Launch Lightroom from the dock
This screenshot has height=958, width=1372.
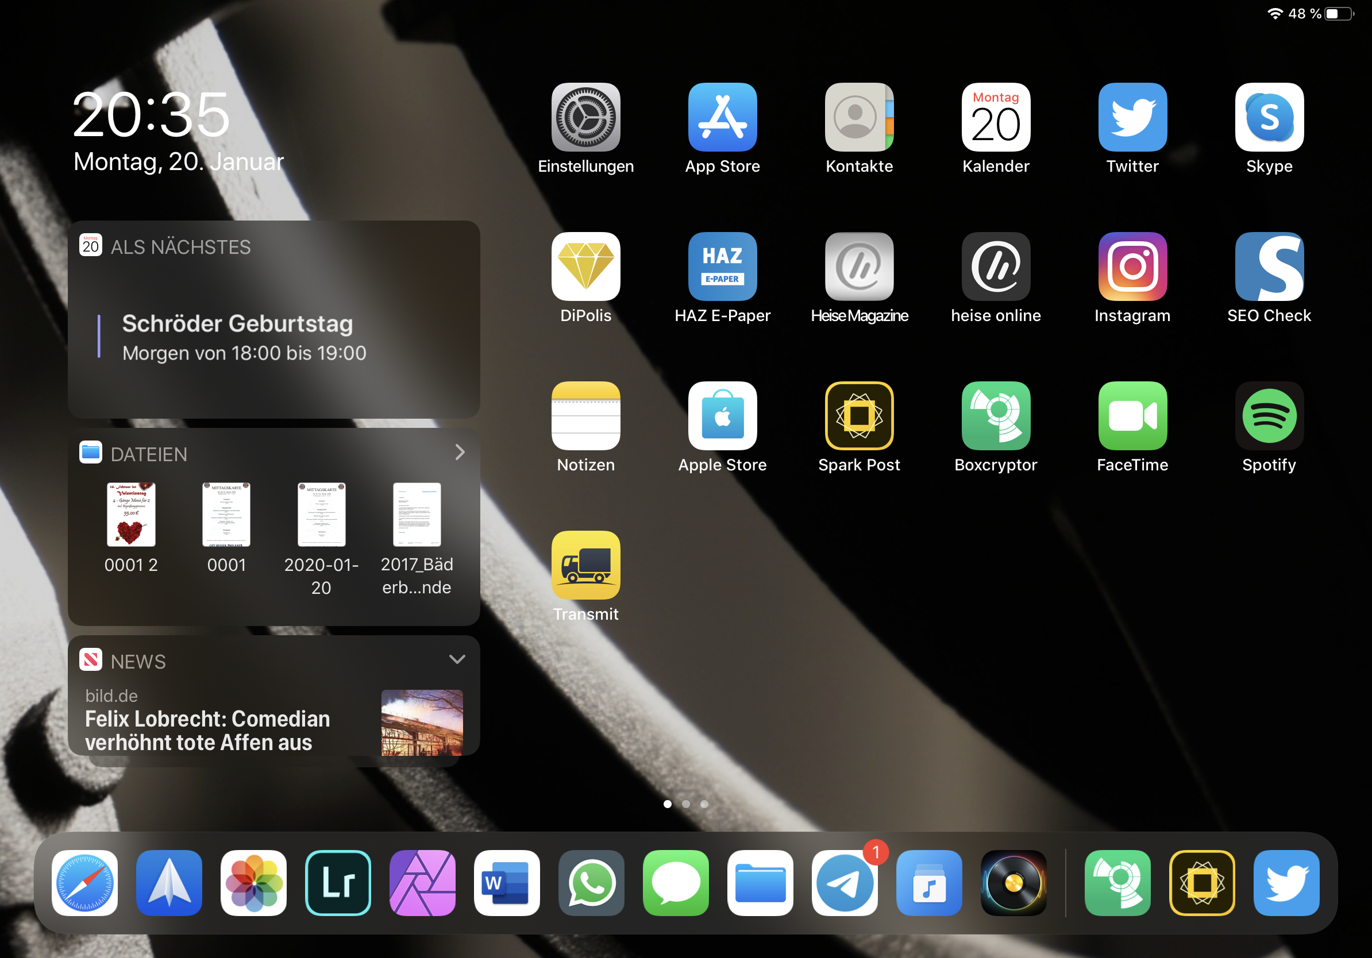pos(338,883)
